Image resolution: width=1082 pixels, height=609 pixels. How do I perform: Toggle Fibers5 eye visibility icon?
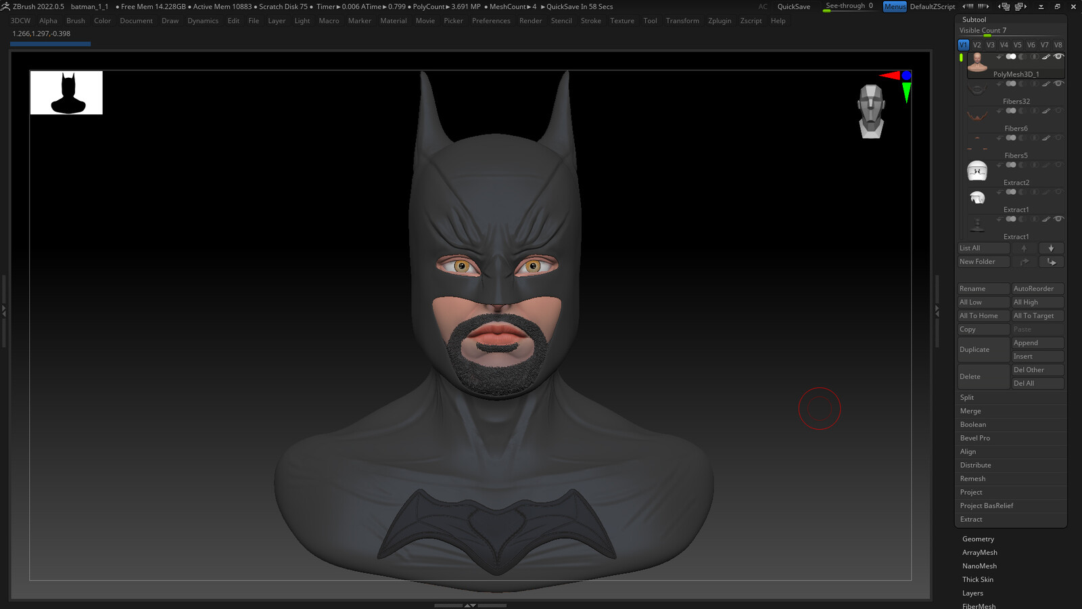tap(1059, 137)
